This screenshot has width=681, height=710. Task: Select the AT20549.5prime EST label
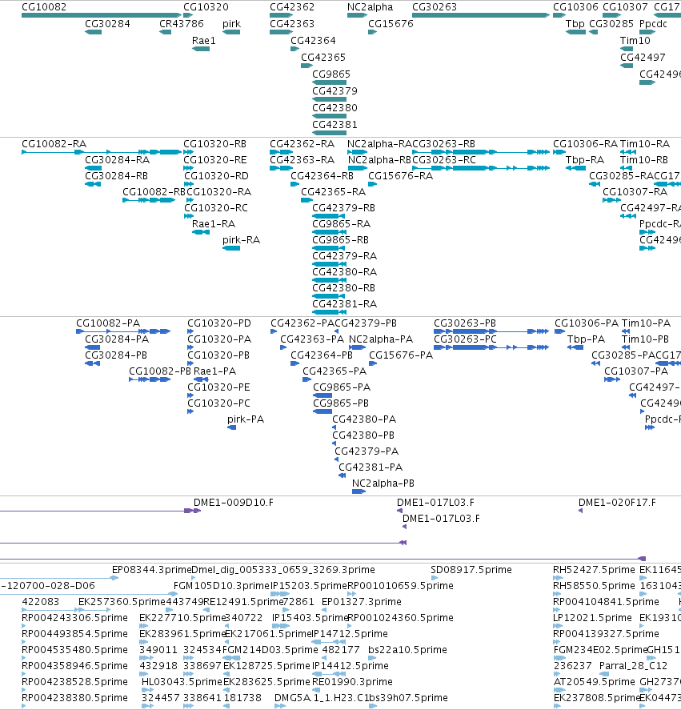coord(594,682)
